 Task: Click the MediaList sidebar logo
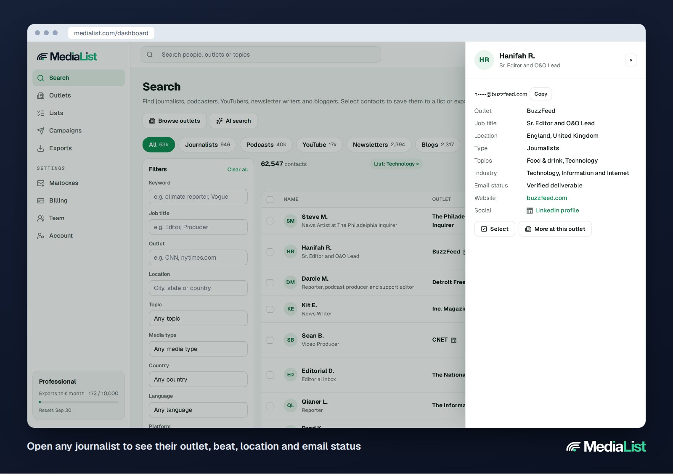pyautogui.click(x=67, y=57)
